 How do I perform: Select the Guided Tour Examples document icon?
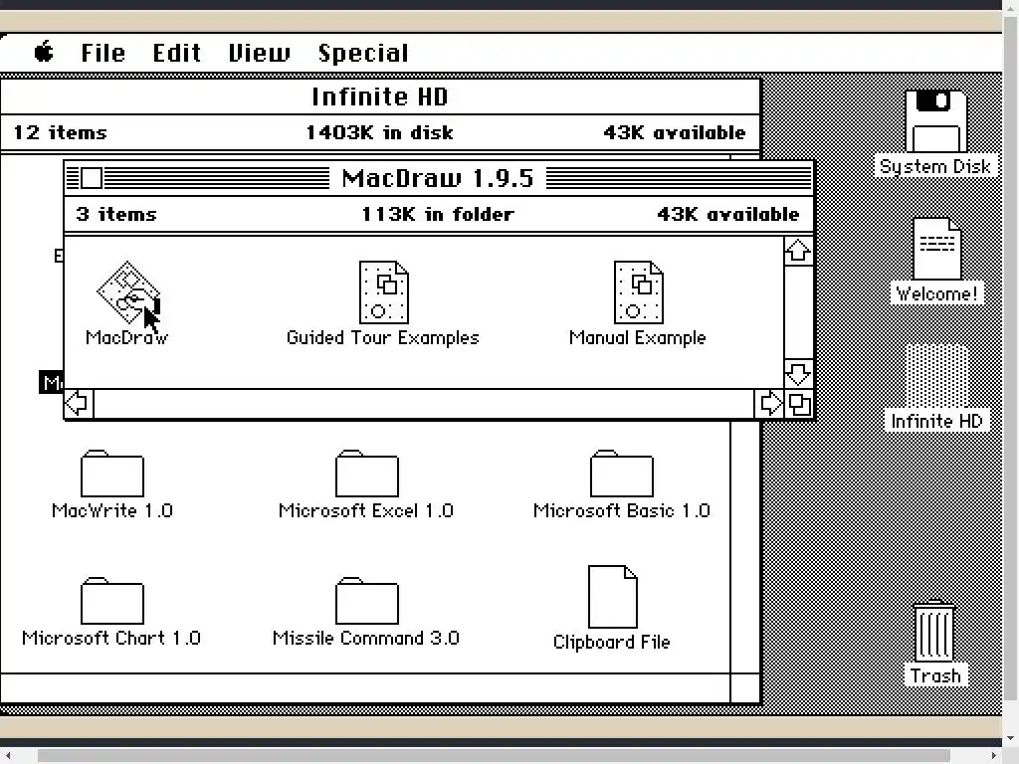click(x=383, y=292)
